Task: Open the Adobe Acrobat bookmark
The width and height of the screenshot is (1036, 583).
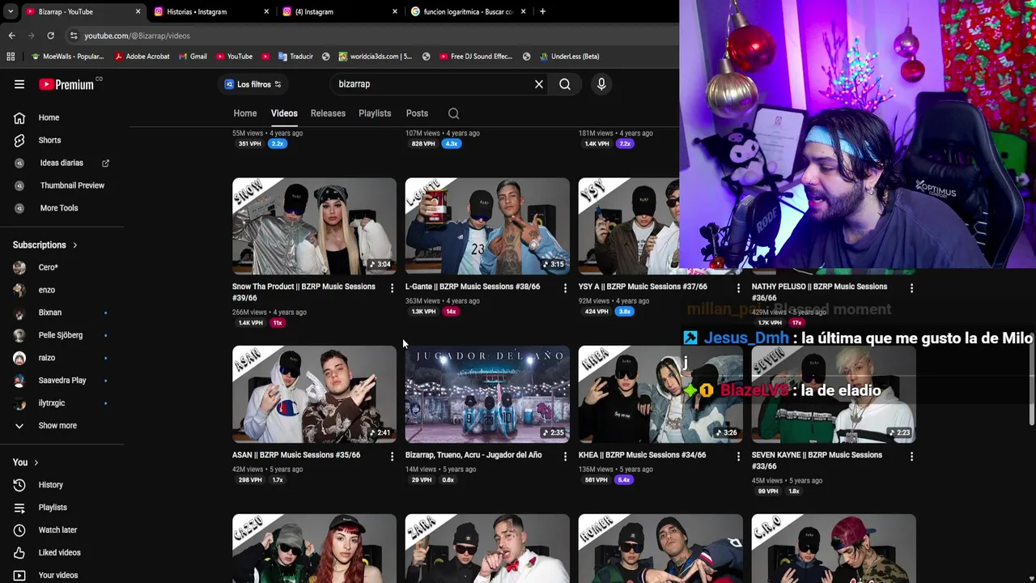Action: tap(142, 57)
